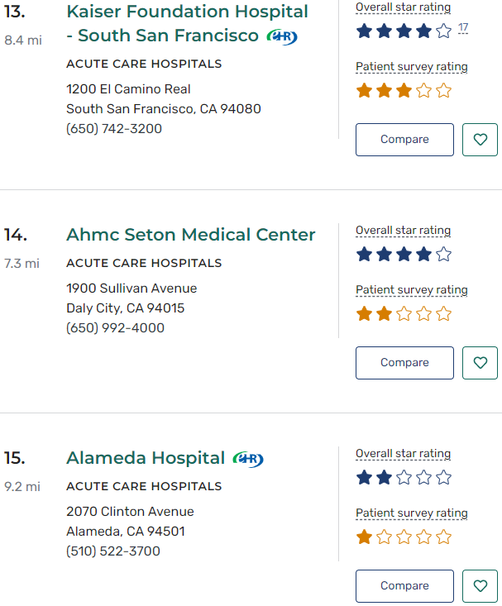Save Kaiser Foundation Hospital with heart icon

(x=480, y=140)
